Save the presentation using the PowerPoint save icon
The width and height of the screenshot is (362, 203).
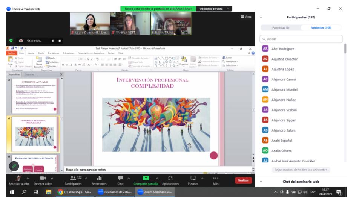click(x=12, y=48)
